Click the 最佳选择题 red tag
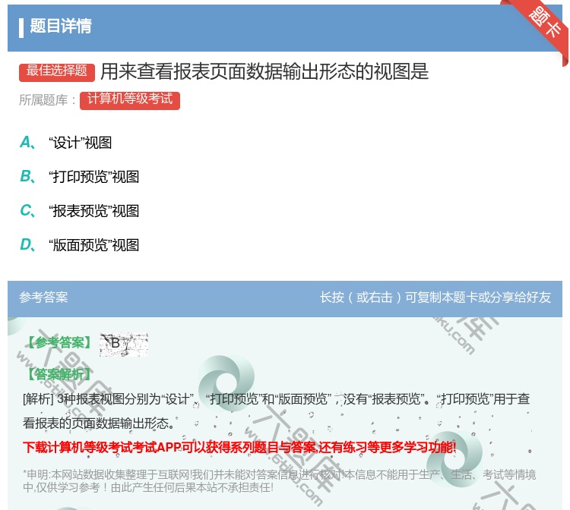The height and width of the screenshot is (510, 570). point(57,71)
